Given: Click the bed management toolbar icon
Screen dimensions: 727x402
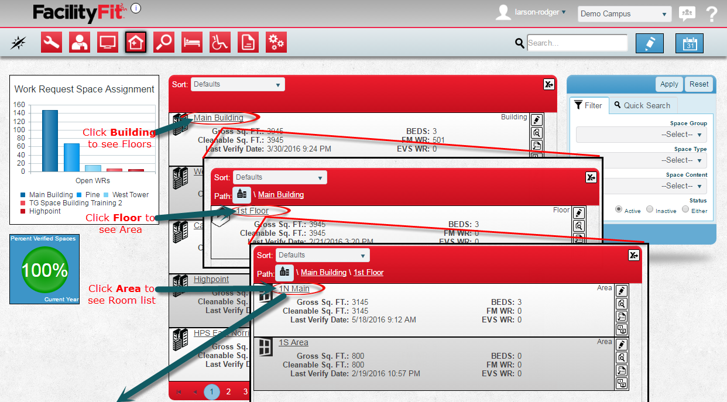Looking at the screenshot, I should (x=192, y=42).
